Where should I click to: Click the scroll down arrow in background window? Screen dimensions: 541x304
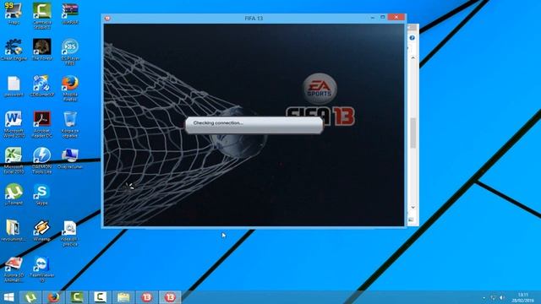[x=413, y=207]
